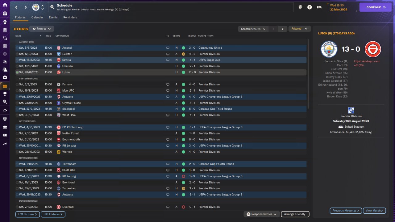Click the Manchester City badge in top bar
395x222 pixels.
[x=36, y=7]
